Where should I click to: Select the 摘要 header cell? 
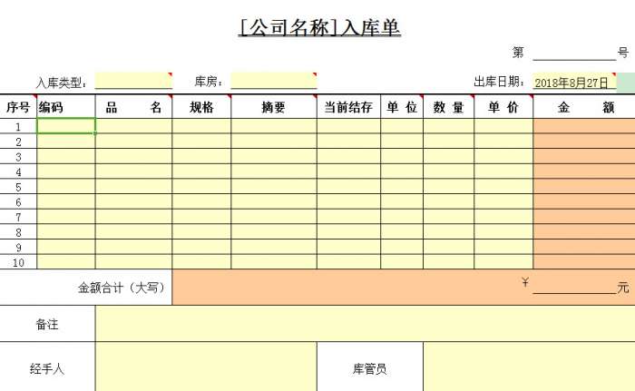point(274,107)
